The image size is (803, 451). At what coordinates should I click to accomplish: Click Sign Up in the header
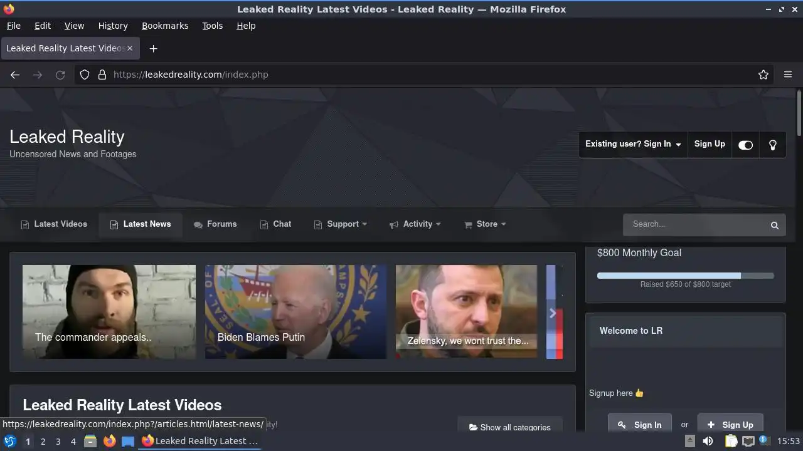[x=710, y=144]
